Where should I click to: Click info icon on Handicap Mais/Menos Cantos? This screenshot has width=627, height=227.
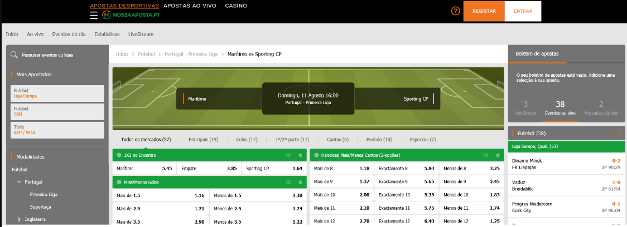[316, 155]
